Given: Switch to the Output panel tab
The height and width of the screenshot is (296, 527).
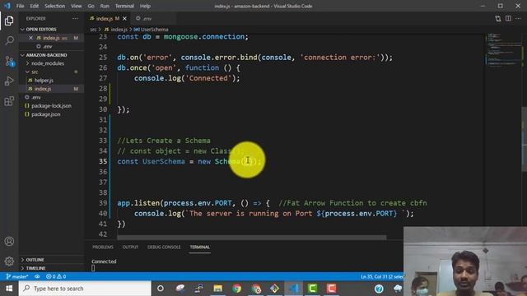Looking at the screenshot, I should point(130,247).
